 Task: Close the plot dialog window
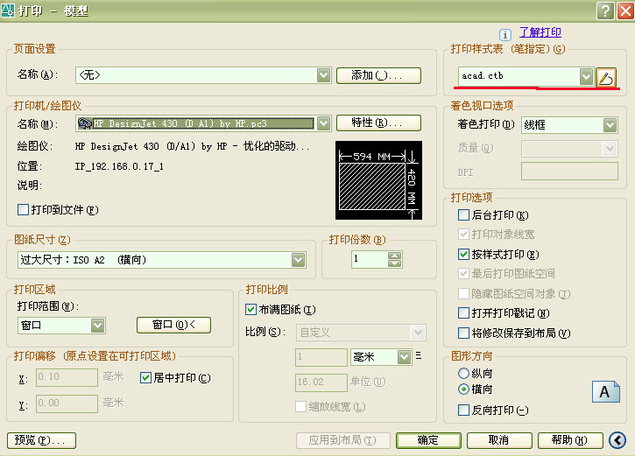[x=624, y=11]
